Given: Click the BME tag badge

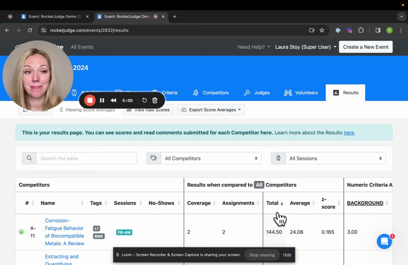Looking at the screenshot, I should [x=98, y=236].
